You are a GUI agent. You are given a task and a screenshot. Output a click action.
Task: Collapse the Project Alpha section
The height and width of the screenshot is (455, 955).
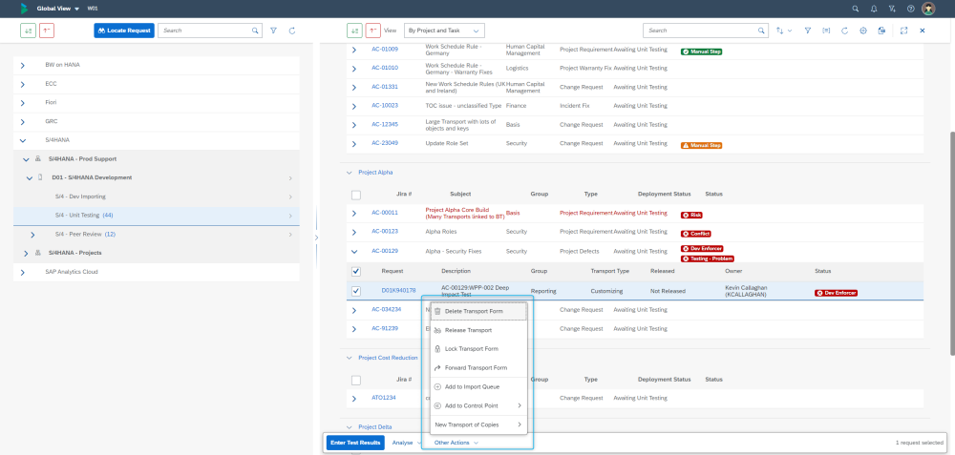350,173
